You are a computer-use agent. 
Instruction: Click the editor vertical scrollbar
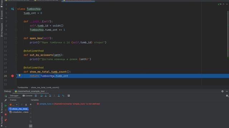228,34
